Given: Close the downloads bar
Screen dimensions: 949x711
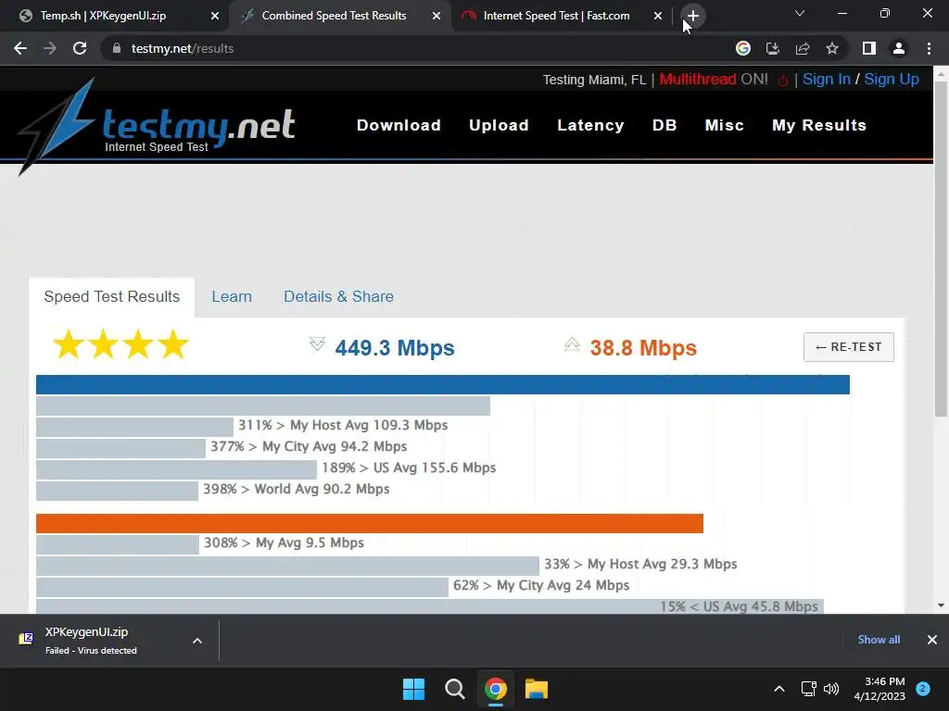Looking at the screenshot, I should click(x=932, y=640).
